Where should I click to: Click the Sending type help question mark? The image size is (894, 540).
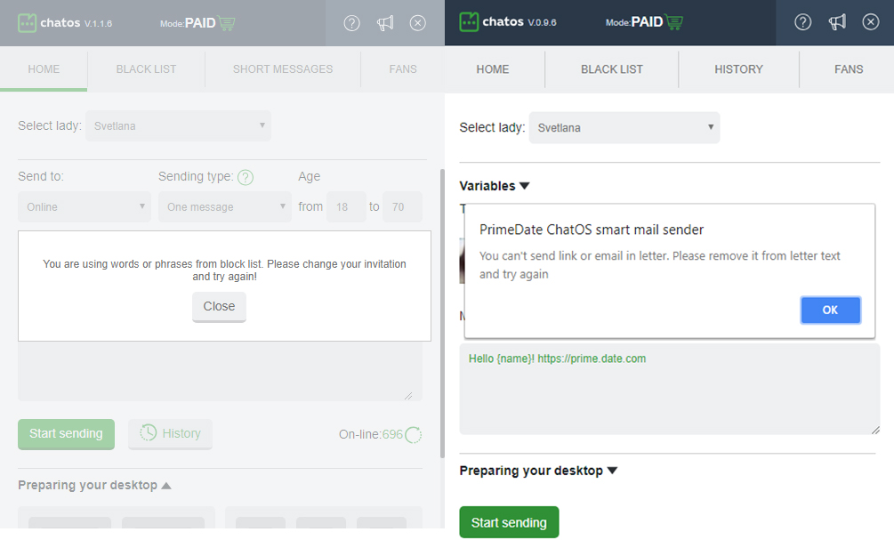(x=246, y=177)
